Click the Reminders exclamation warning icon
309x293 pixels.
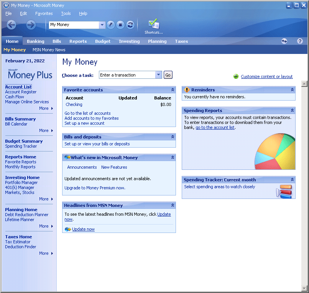pyautogui.click(x=187, y=90)
